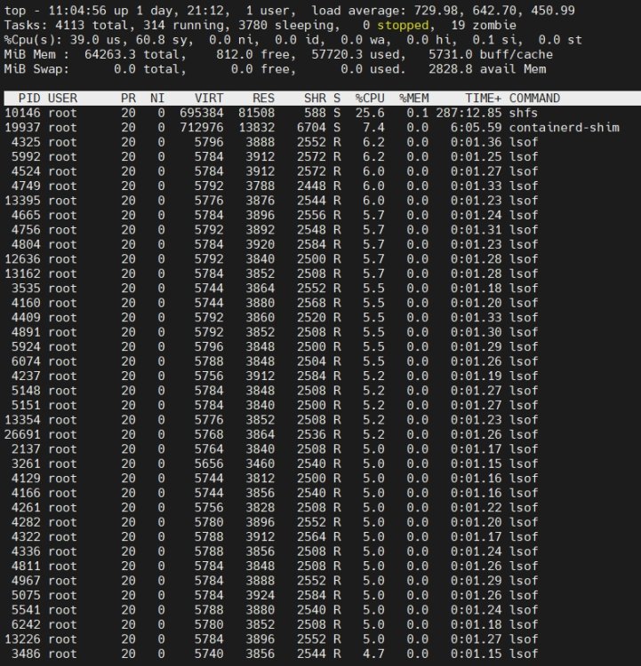Image resolution: width=641 pixels, height=666 pixels.
Task: Select the containerd-shim command name
Action: (564, 127)
